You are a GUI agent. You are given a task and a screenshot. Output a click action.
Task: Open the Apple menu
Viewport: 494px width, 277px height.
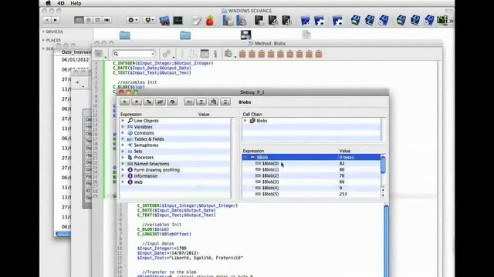(48, 3)
